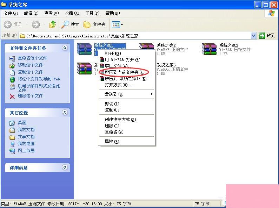Open the Search (搜索) toolbar button

pyautogui.click(x=70, y=24)
